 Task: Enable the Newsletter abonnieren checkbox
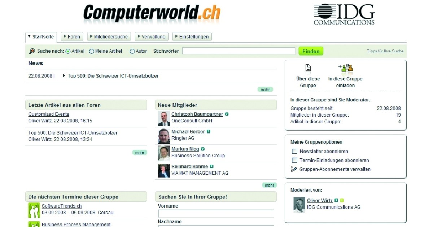pos(294,151)
